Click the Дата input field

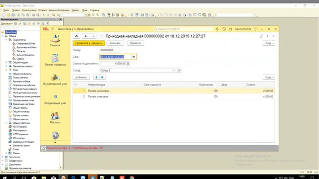(116, 57)
